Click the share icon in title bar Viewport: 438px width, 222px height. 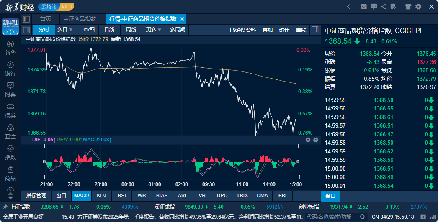[x=384, y=7]
